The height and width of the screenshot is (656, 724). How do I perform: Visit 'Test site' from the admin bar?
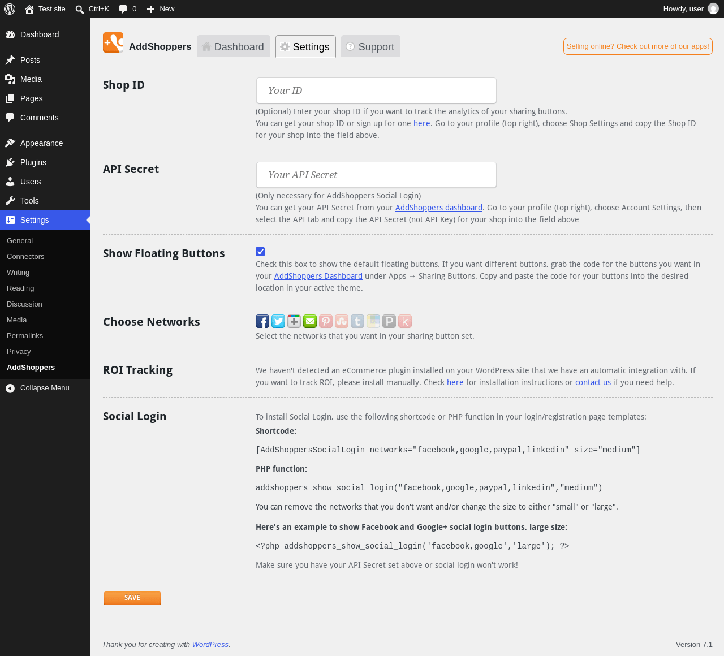click(45, 9)
